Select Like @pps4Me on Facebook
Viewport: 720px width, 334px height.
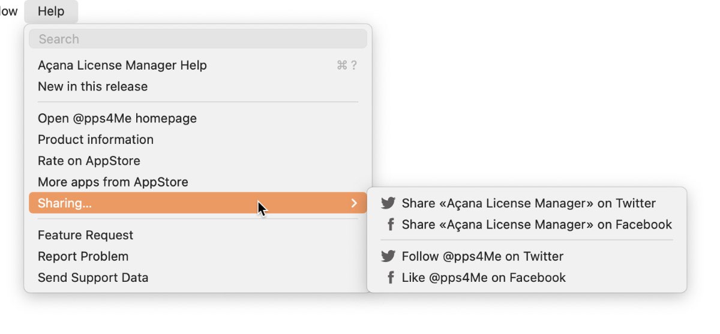[x=527, y=278]
